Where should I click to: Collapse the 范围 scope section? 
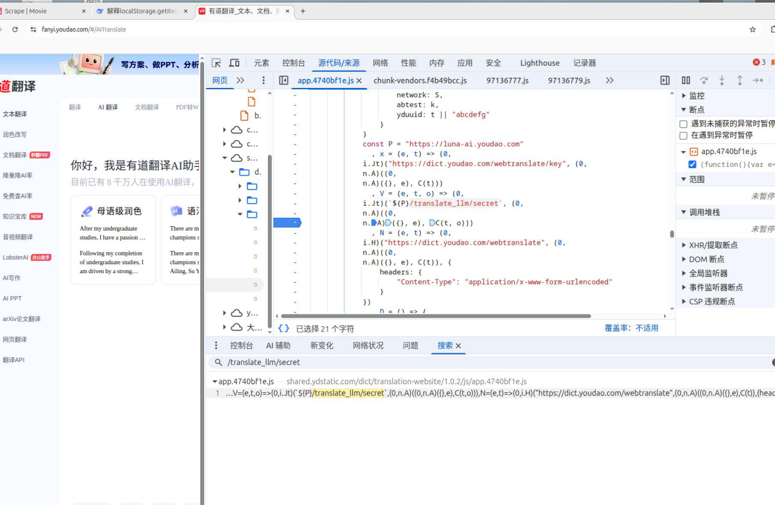coord(684,180)
